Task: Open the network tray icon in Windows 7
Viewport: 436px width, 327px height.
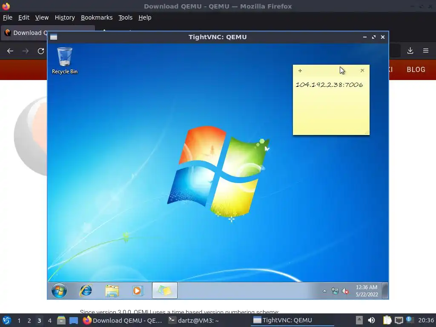Action: pos(335,291)
